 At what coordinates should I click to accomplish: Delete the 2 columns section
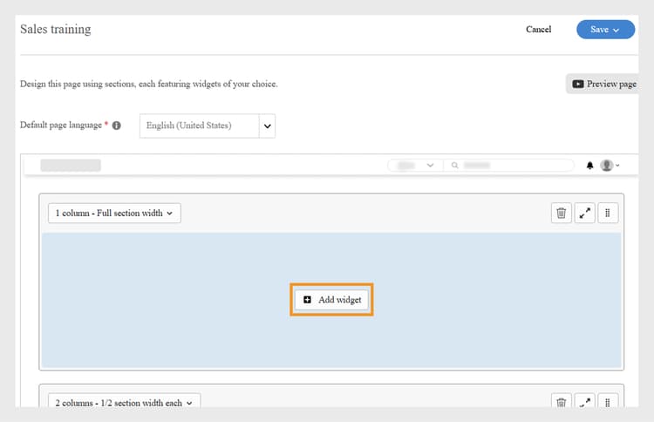click(562, 402)
